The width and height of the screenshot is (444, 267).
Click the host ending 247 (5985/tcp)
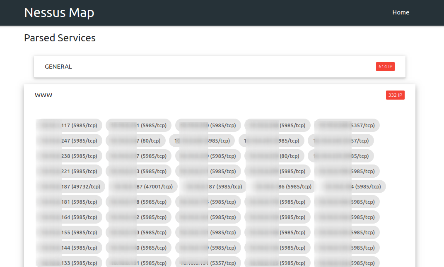[x=69, y=141]
